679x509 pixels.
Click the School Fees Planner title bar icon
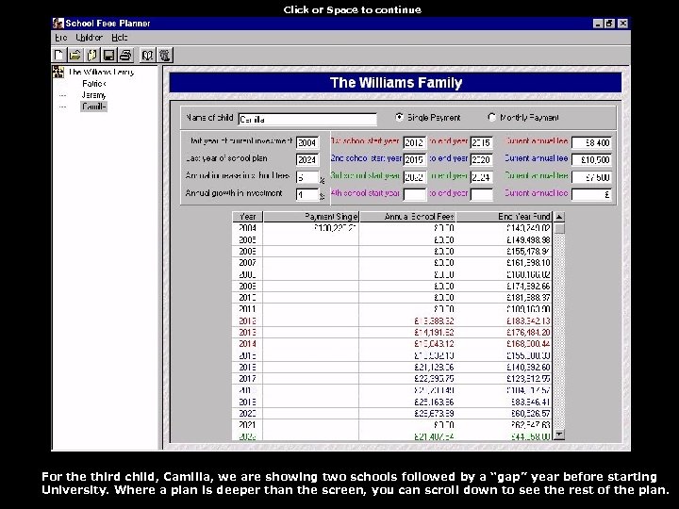(58, 23)
